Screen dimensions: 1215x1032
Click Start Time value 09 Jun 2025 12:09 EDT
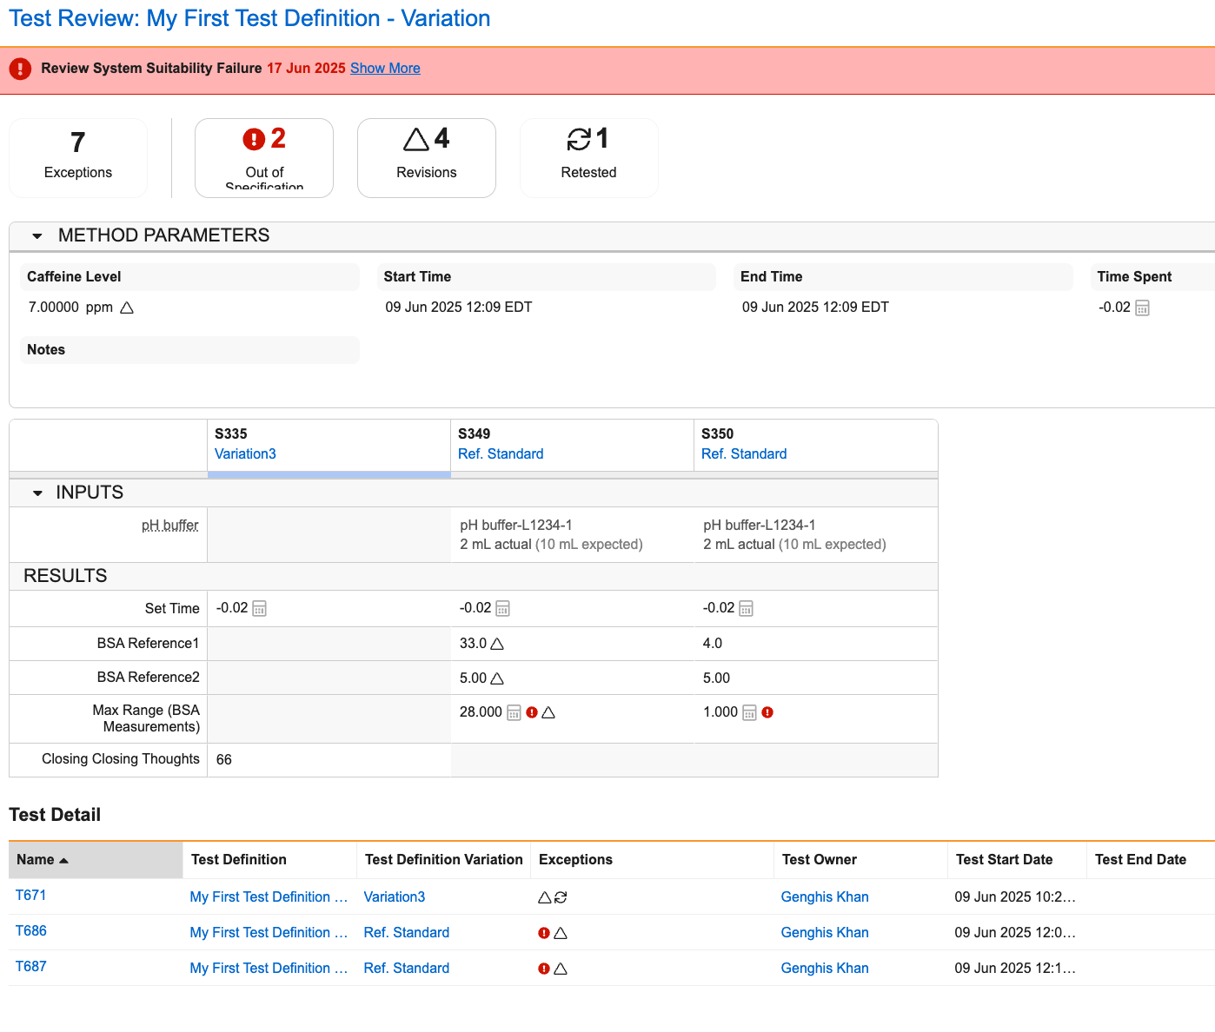pyautogui.click(x=459, y=308)
